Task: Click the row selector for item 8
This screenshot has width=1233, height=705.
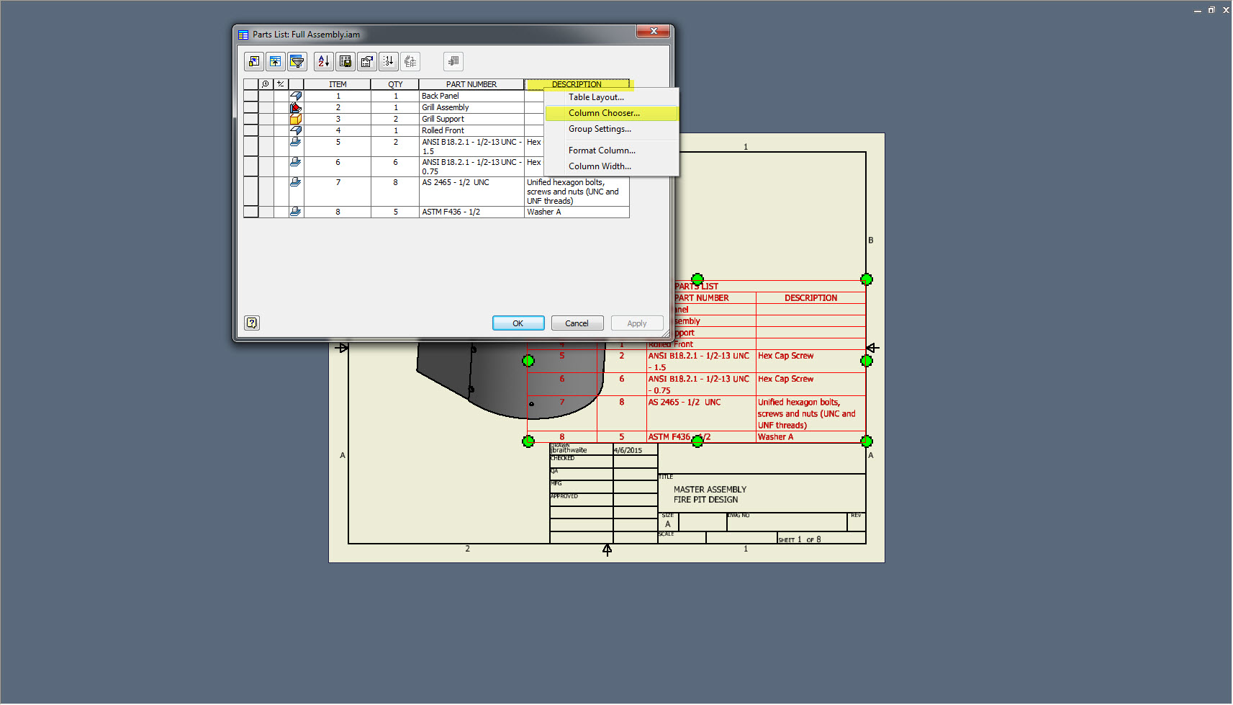Action: click(x=250, y=212)
